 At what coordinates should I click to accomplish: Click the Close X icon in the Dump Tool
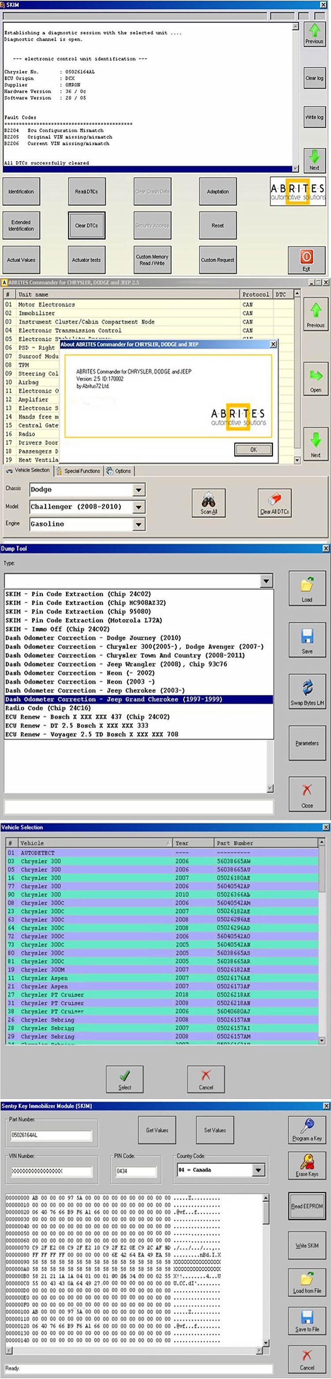pos(307,795)
